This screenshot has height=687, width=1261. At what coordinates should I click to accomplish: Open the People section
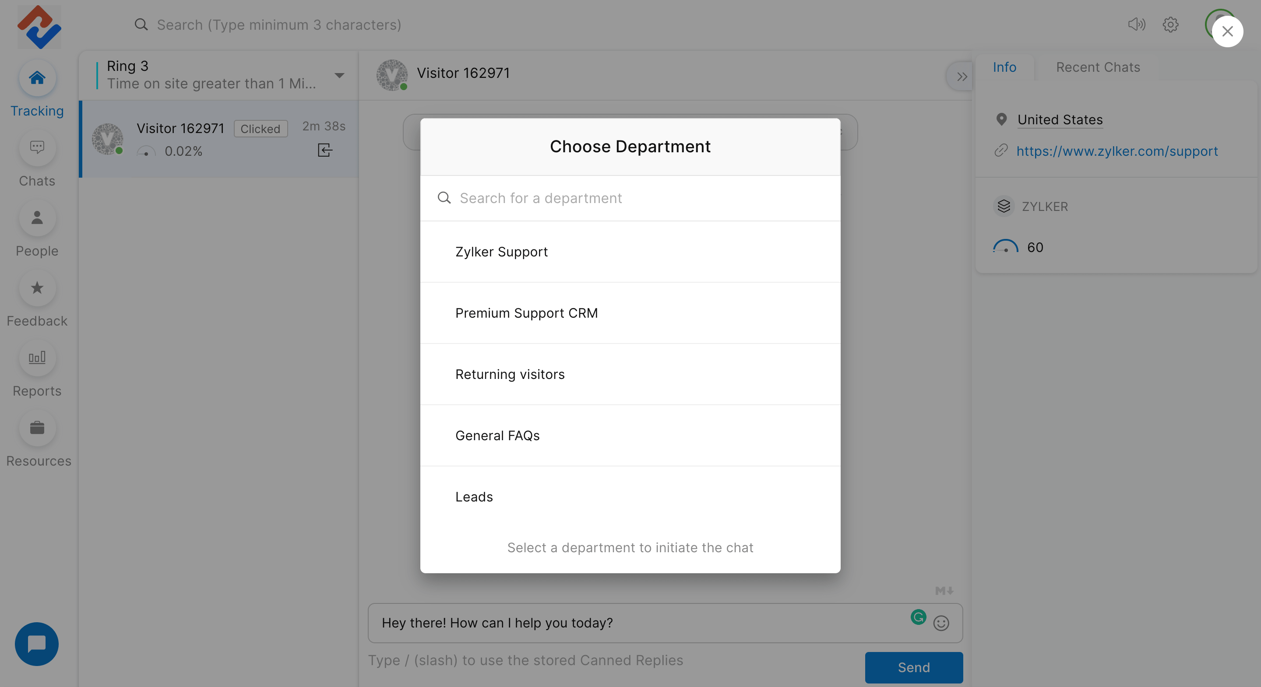point(37,218)
